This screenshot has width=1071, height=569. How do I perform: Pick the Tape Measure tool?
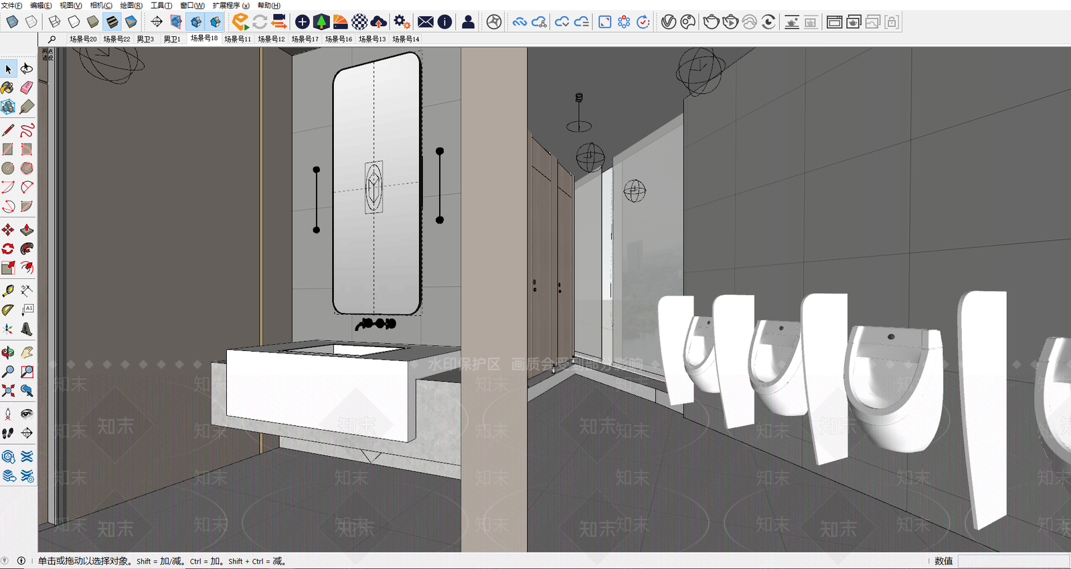[x=8, y=291]
